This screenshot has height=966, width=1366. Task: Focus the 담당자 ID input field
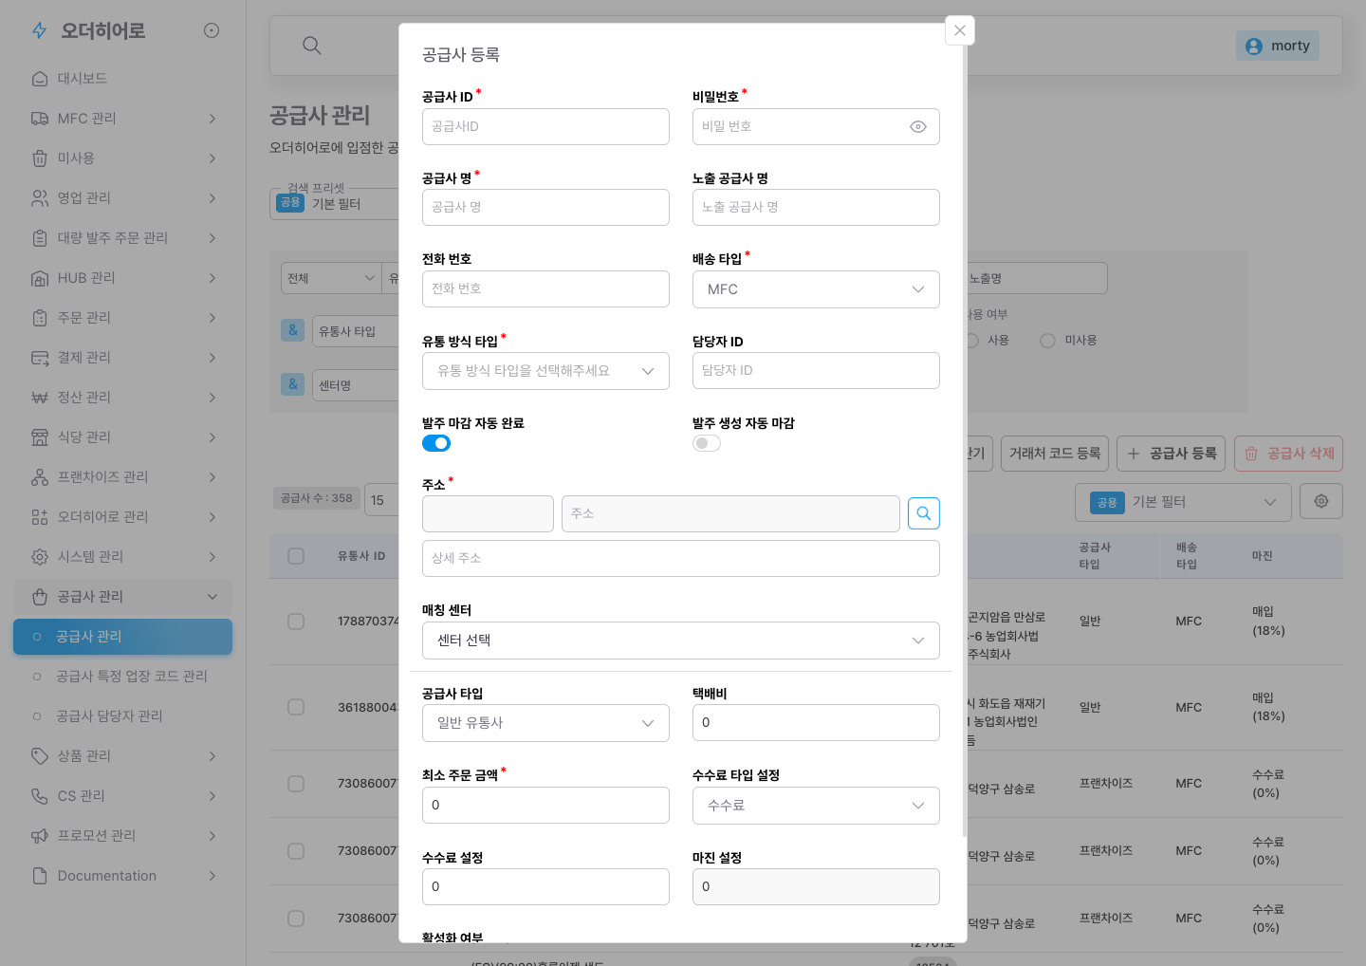coord(816,370)
